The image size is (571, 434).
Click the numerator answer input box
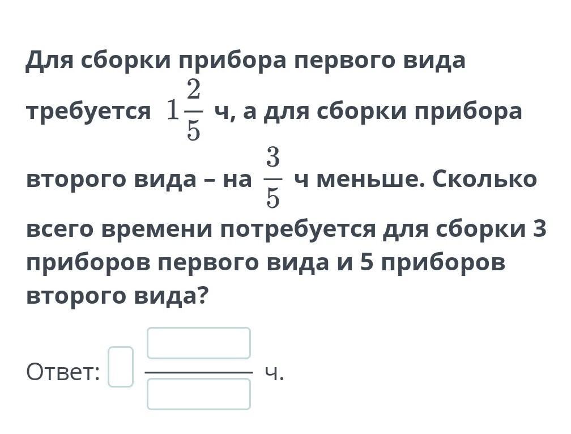(x=198, y=343)
